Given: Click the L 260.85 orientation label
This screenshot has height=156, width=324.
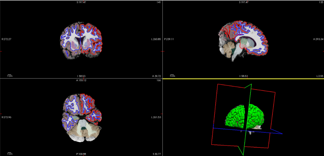Looking at the screenshot, I should tap(156, 39).
